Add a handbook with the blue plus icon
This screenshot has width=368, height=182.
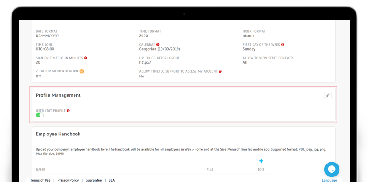click(x=261, y=161)
